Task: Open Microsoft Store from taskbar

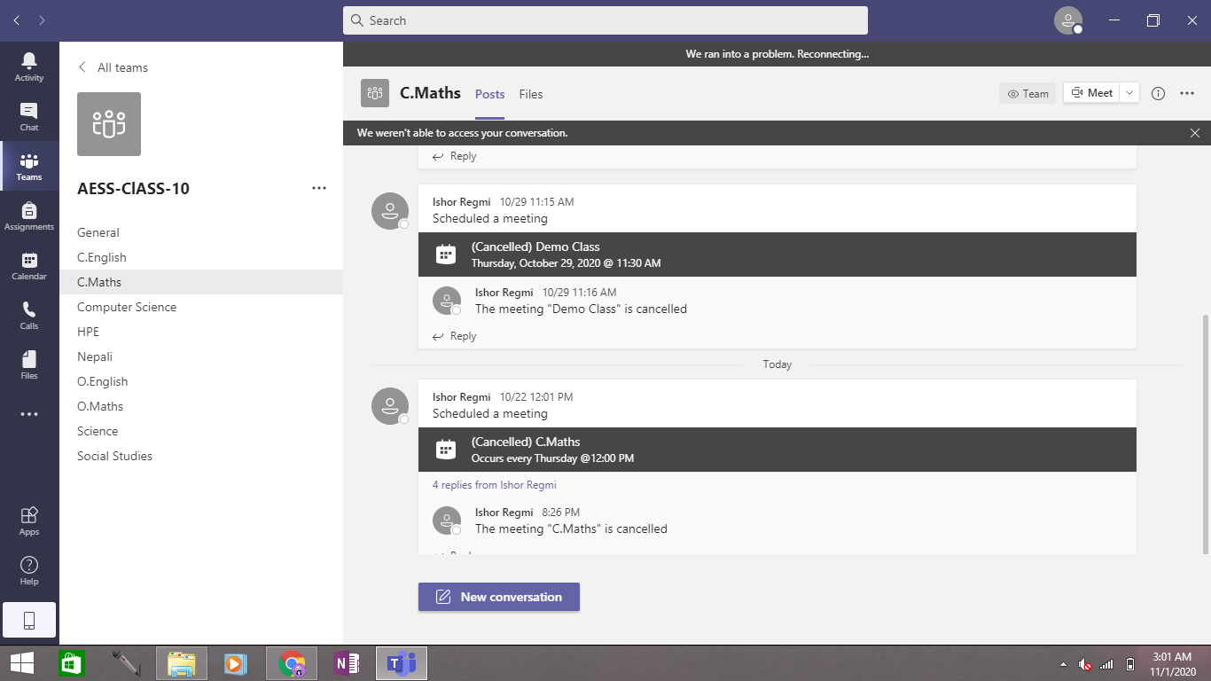Action: tap(71, 663)
